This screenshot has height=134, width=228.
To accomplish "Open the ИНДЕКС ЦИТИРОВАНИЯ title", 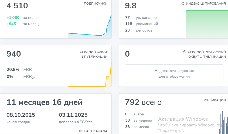I will pos(206,4).
